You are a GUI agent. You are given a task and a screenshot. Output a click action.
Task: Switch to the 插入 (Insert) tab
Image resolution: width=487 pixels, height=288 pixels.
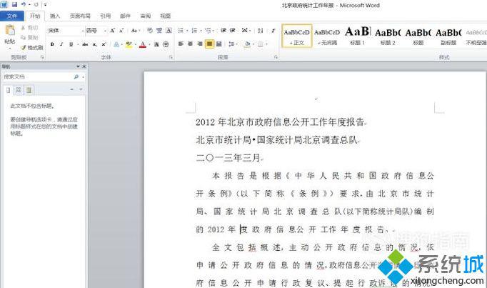pyautogui.click(x=55, y=16)
